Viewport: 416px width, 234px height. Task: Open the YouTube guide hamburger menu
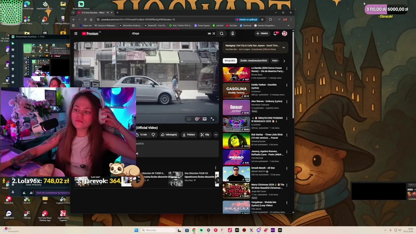click(x=76, y=33)
